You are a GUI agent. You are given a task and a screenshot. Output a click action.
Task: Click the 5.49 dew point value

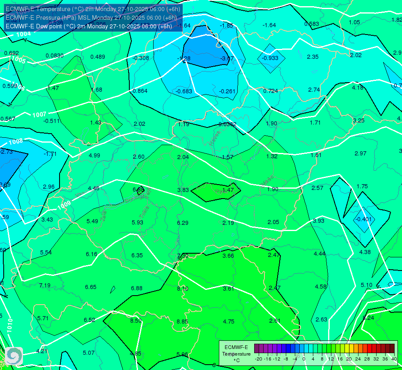[x=92, y=221]
